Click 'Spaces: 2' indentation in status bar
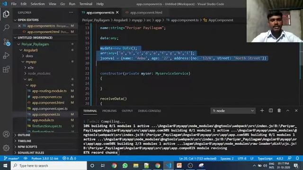Screen dimensions: 303x170 (227, 159)
